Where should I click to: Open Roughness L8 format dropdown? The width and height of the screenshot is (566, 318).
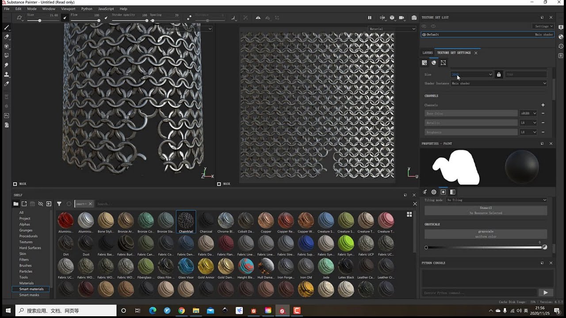pyautogui.click(x=528, y=132)
